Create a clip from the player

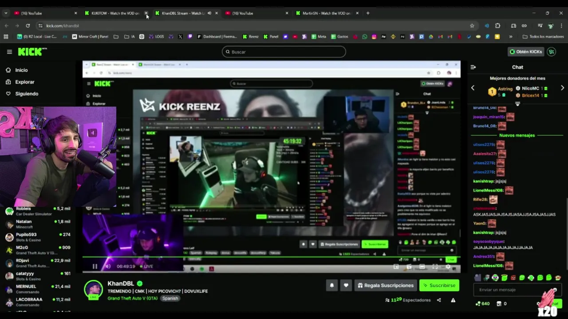click(409, 266)
